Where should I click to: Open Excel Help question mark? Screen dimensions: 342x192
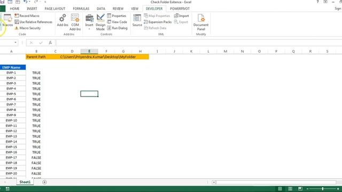(x=317, y=2)
